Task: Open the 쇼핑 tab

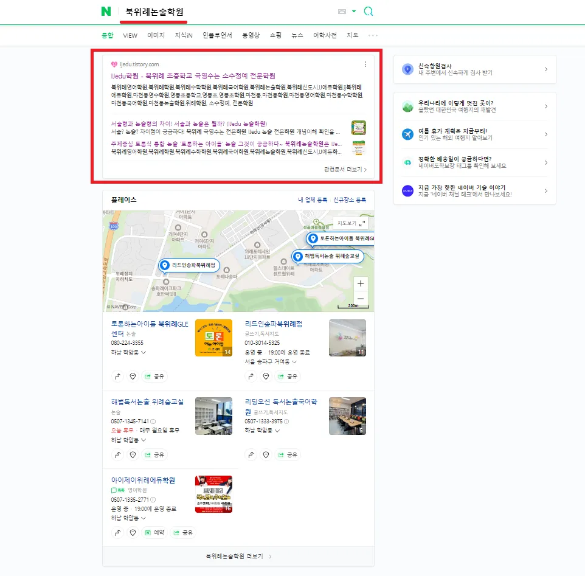Action: [x=275, y=35]
